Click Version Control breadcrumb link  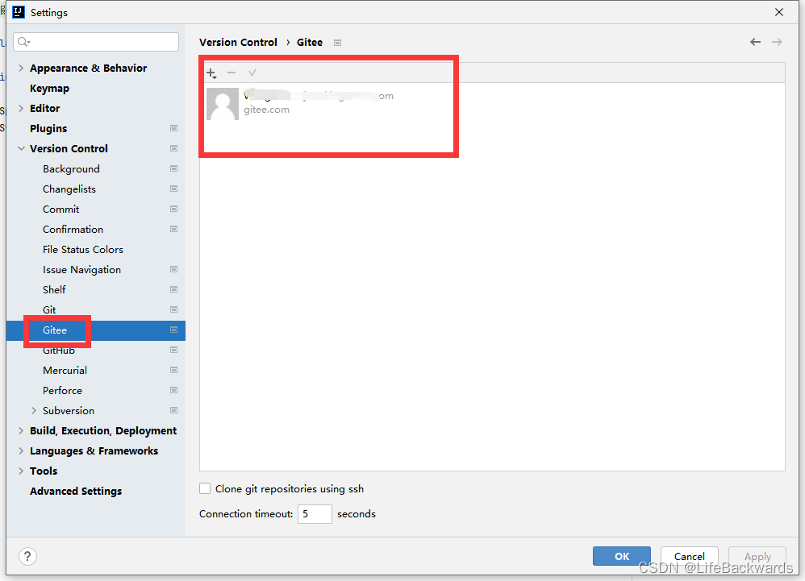[x=238, y=42]
